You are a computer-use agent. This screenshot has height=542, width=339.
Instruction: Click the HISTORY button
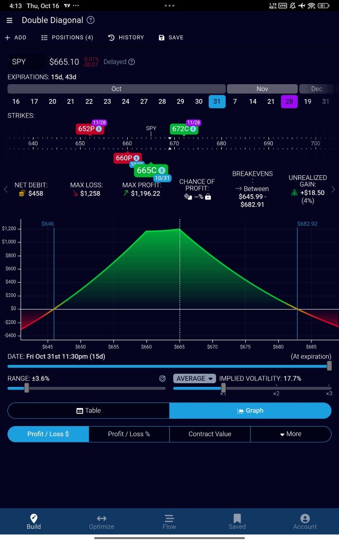(x=126, y=38)
